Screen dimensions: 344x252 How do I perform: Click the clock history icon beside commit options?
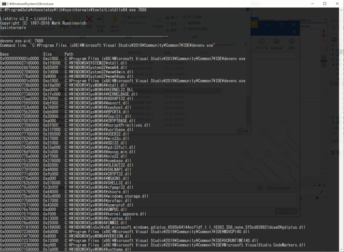point(259,188)
